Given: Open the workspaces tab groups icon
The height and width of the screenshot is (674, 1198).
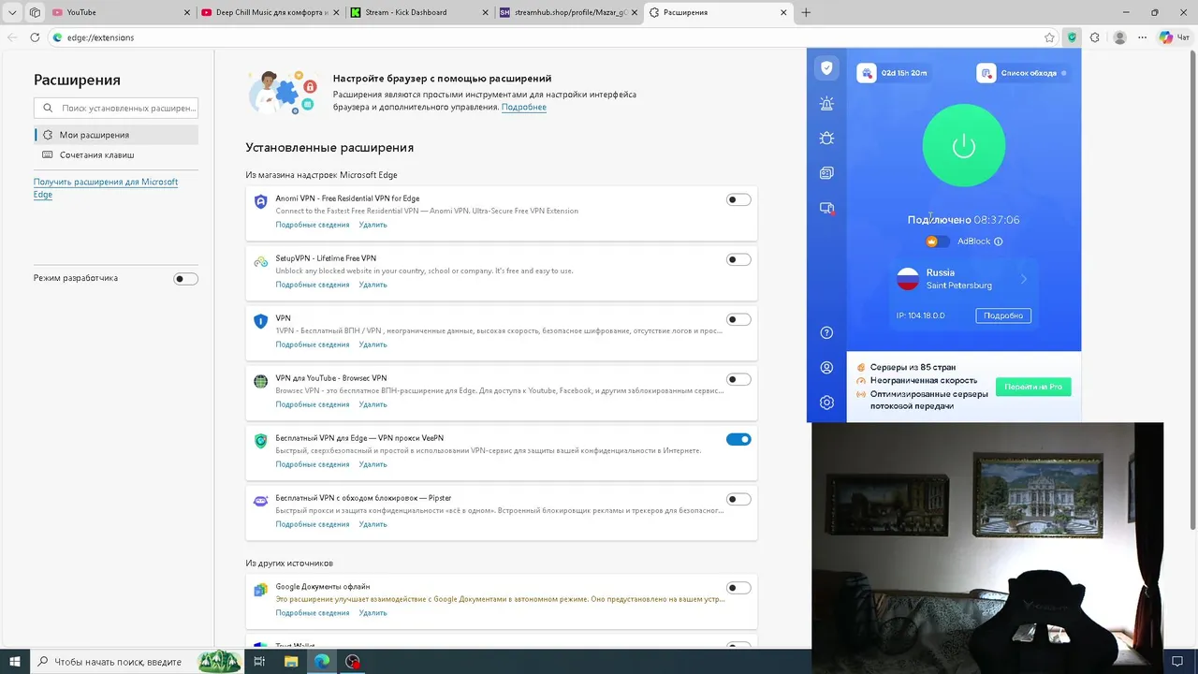Looking at the screenshot, I should (x=35, y=12).
